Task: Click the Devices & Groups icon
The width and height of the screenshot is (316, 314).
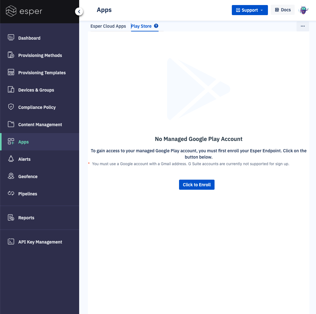Action: pos(11,89)
